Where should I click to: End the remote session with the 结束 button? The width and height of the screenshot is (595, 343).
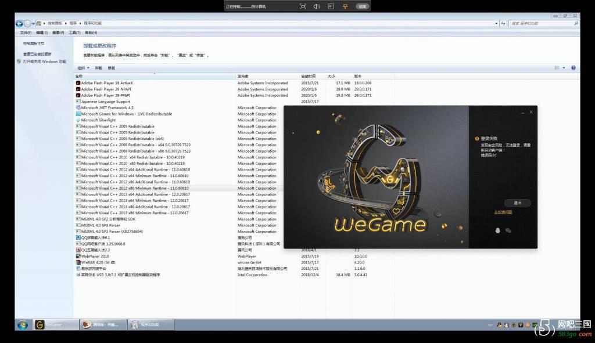pos(363,6)
